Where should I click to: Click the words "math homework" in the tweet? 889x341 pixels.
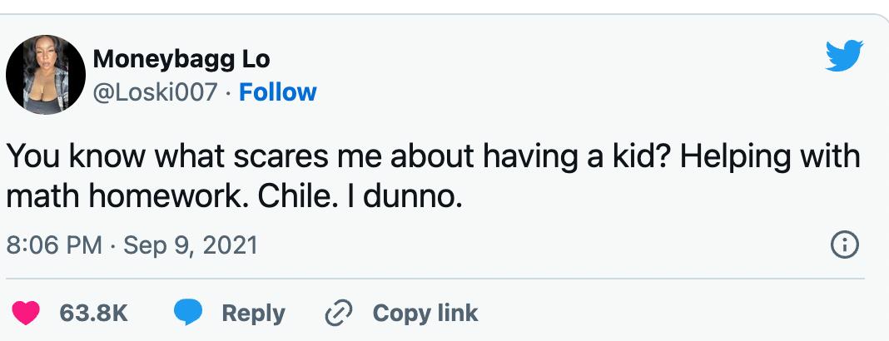coord(125,198)
